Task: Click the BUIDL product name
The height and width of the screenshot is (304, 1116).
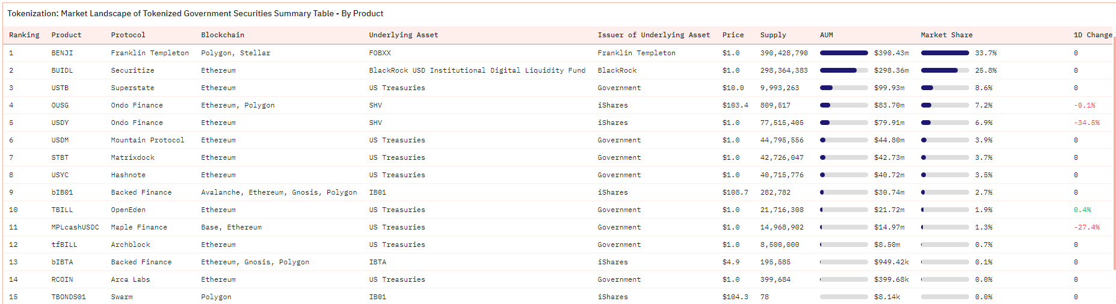Action: 62,70
